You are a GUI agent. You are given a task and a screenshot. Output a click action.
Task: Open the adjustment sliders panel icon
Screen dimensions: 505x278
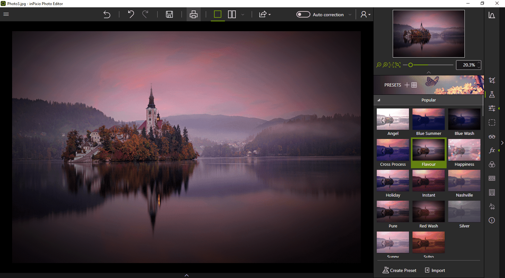pyautogui.click(x=492, y=108)
